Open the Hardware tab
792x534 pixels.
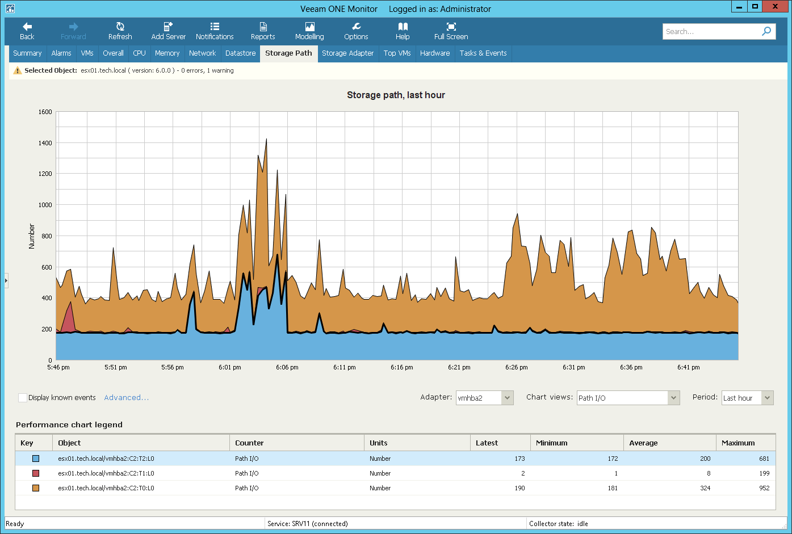coord(435,53)
